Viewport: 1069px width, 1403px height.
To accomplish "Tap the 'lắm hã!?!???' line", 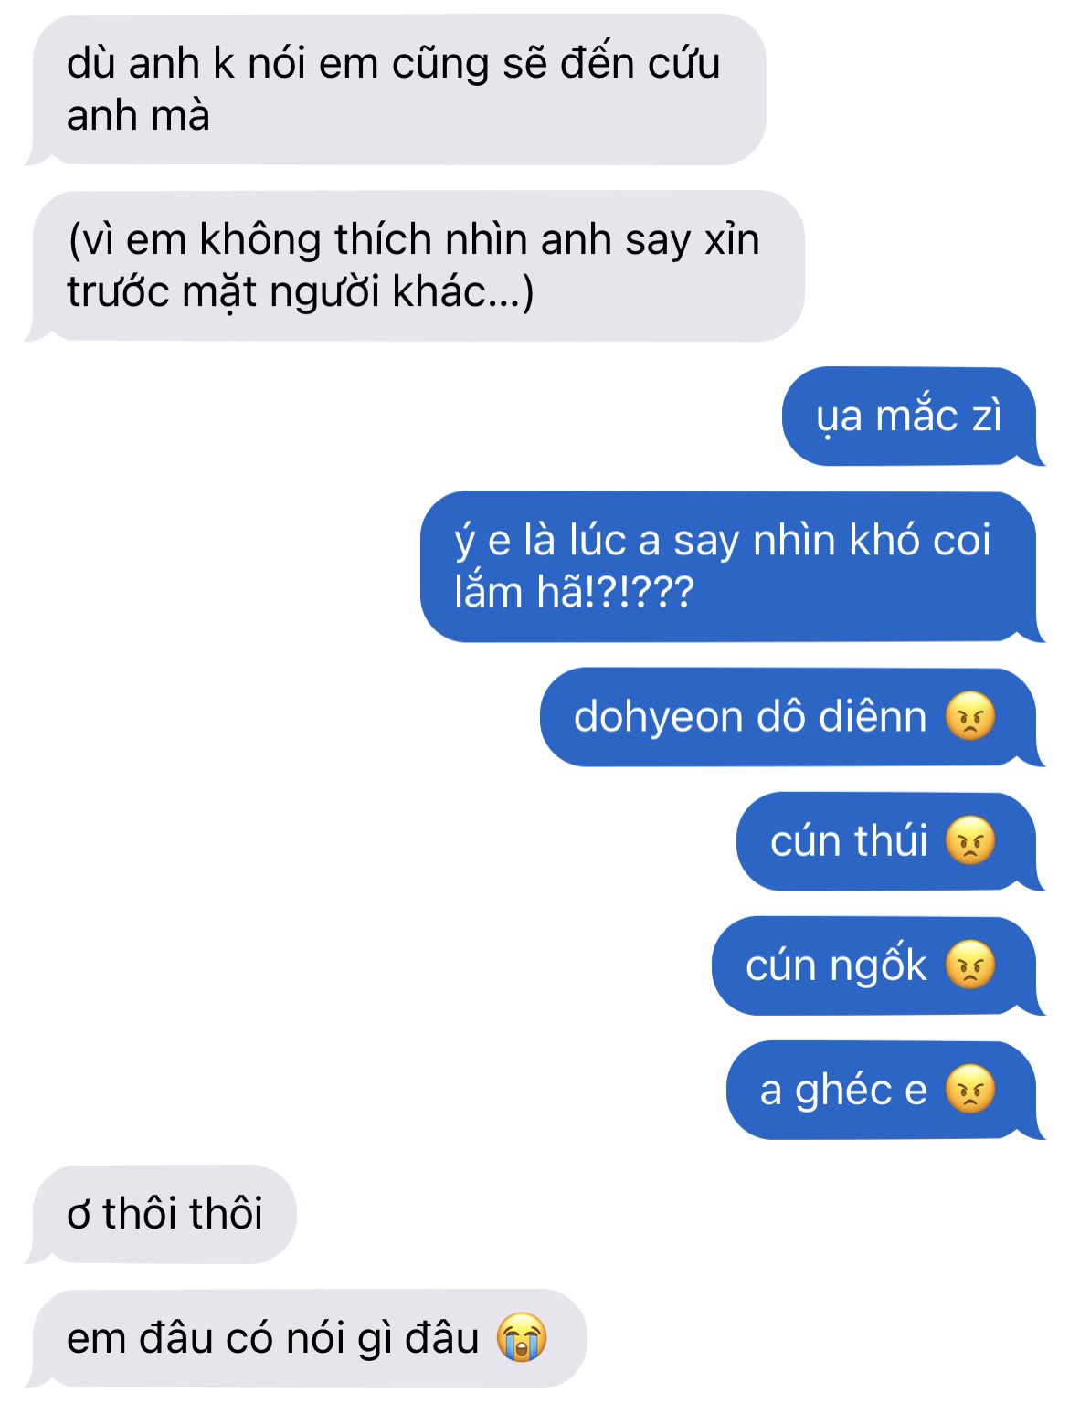I will coord(574,592).
